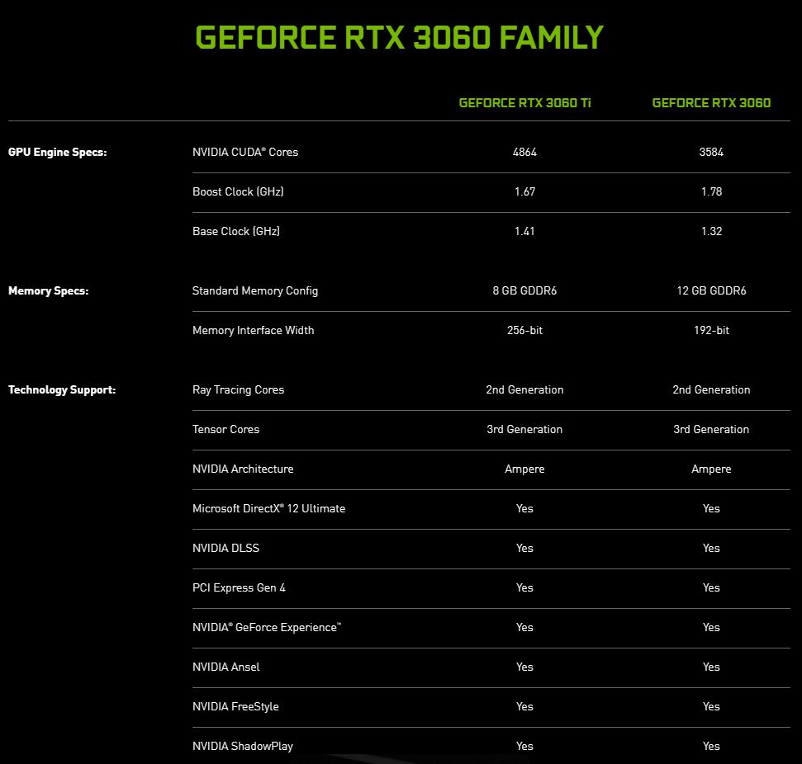The height and width of the screenshot is (764, 802).
Task: Click the 1.41 base clock value
Action: coord(524,231)
